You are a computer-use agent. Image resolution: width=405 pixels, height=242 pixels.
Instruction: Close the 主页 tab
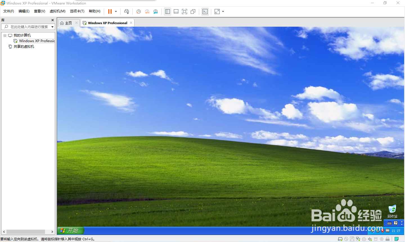[x=76, y=23]
